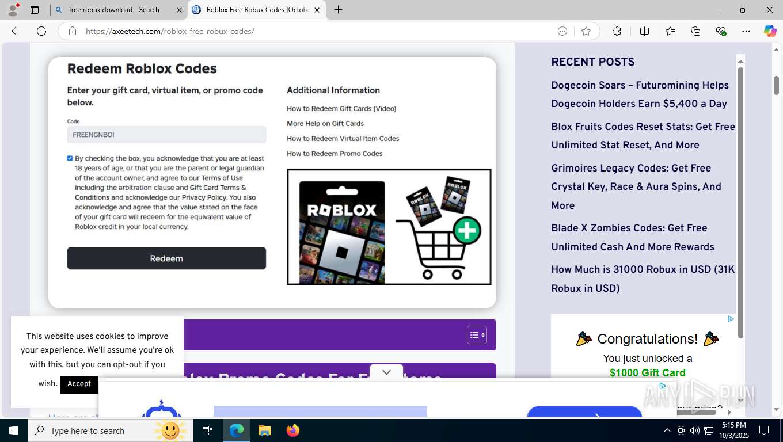Open Edge settings and more menu

click(746, 31)
